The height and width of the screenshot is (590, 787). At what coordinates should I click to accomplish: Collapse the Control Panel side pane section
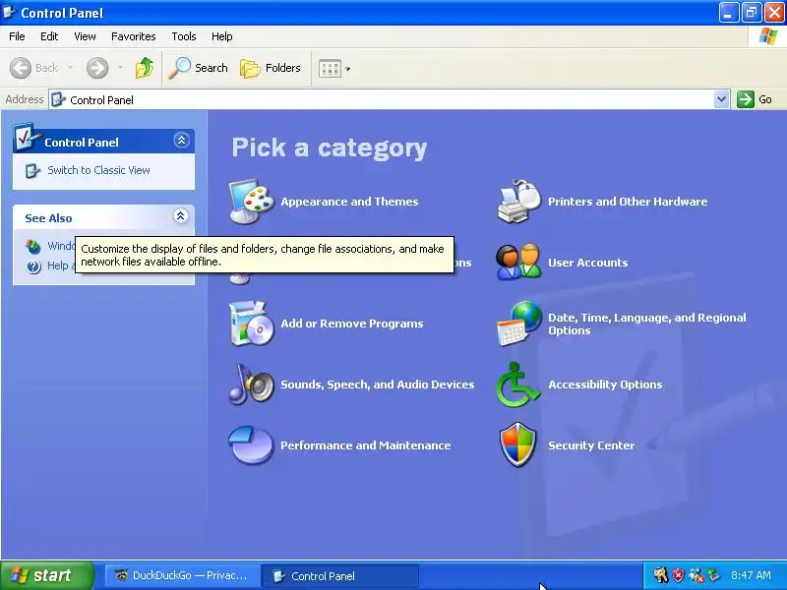pos(181,140)
